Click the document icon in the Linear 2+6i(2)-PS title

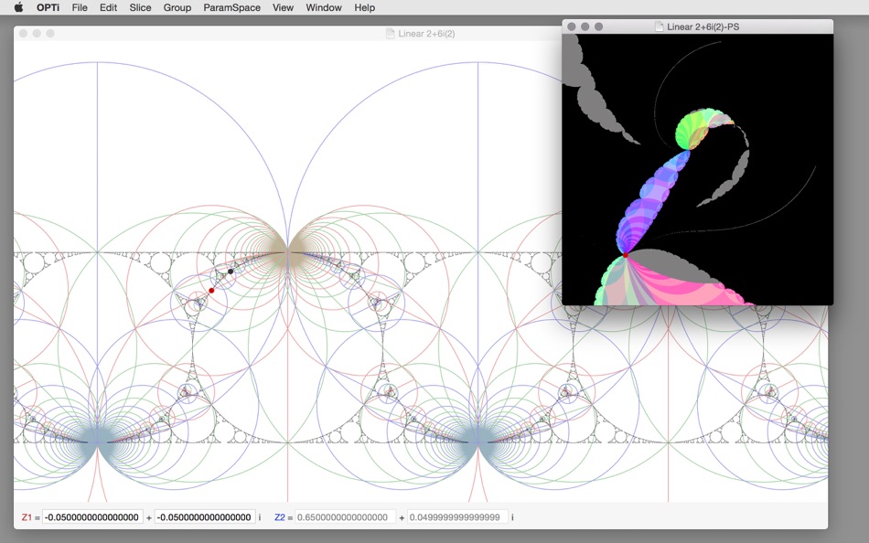pyautogui.click(x=659, y=27)
